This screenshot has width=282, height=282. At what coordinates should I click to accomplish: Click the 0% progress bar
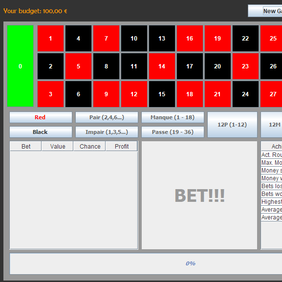[x=146, y=263]
